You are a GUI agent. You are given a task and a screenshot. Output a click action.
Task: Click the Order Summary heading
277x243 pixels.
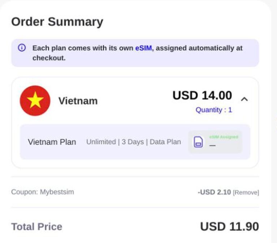pos(57,22)
